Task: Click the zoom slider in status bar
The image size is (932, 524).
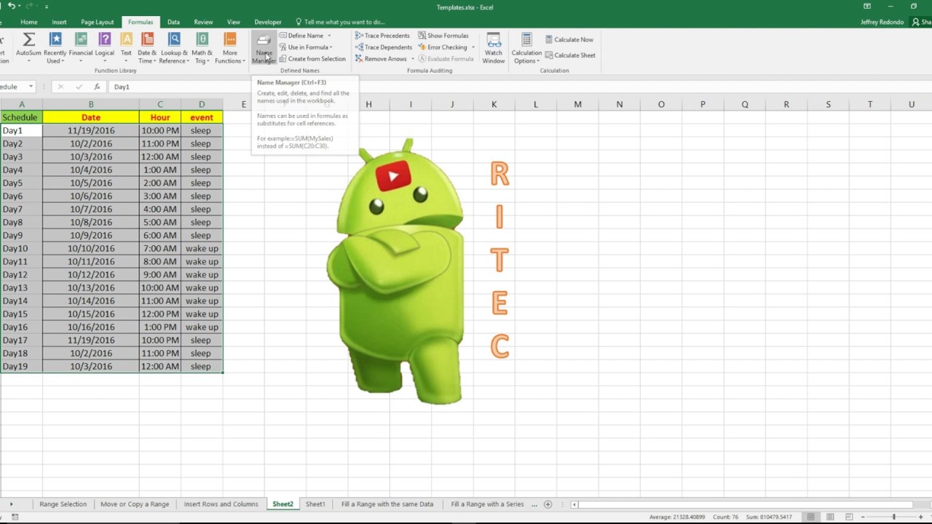Action: click(x=893, y=517)
